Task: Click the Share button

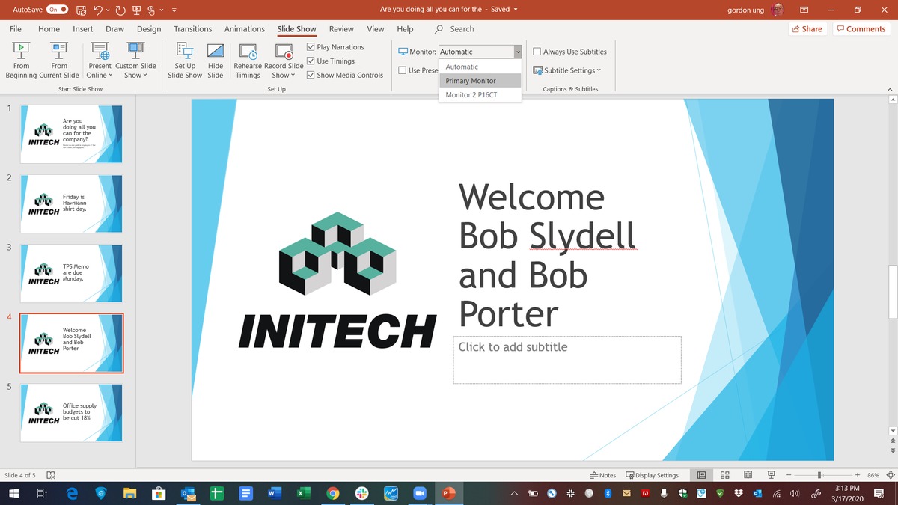Action: pos(807,29)
